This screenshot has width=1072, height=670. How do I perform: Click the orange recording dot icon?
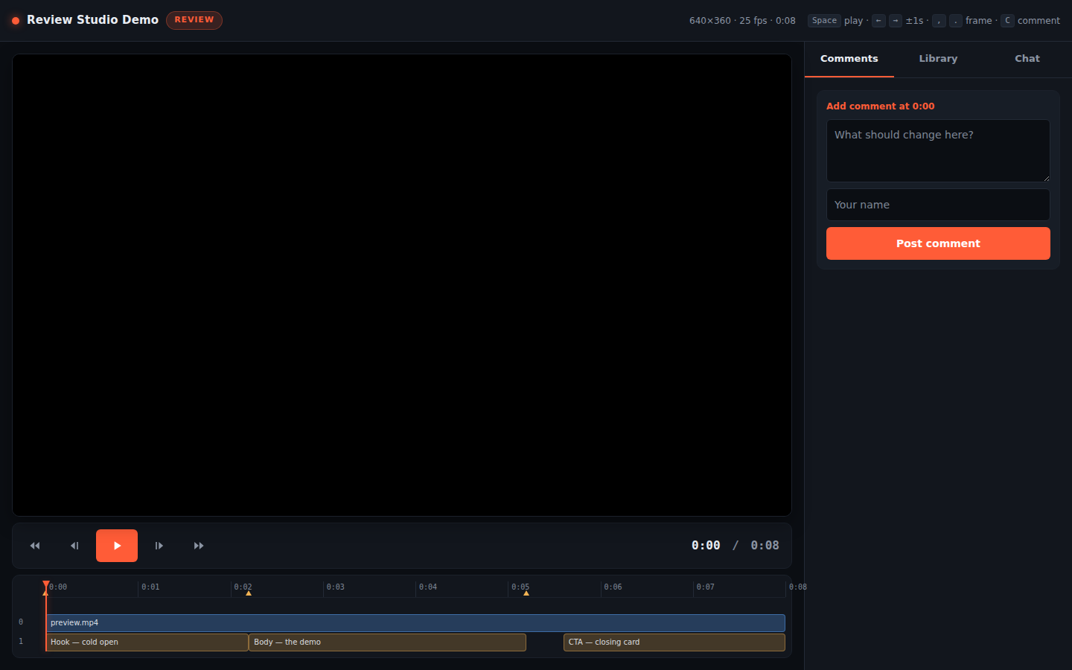click(16, 21)
